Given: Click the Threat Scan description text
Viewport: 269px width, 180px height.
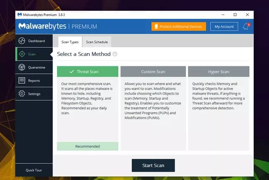Looking at the screenshot, I should pyautogui.click(x=87, y=98).
